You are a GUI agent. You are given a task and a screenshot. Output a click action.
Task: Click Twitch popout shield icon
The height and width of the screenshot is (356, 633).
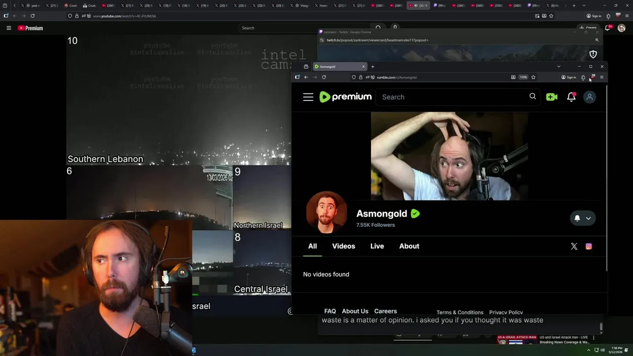593,54
